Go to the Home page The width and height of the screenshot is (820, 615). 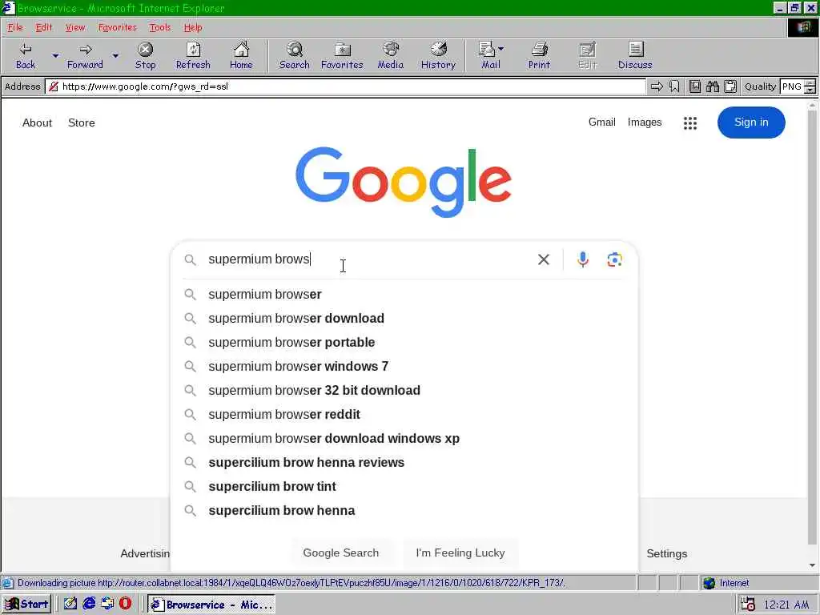[x=241, y=55]
